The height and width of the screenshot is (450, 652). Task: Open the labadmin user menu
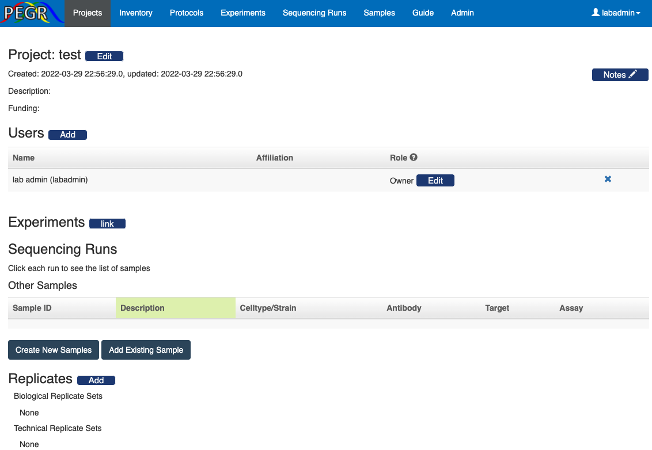tap(616, 13)
